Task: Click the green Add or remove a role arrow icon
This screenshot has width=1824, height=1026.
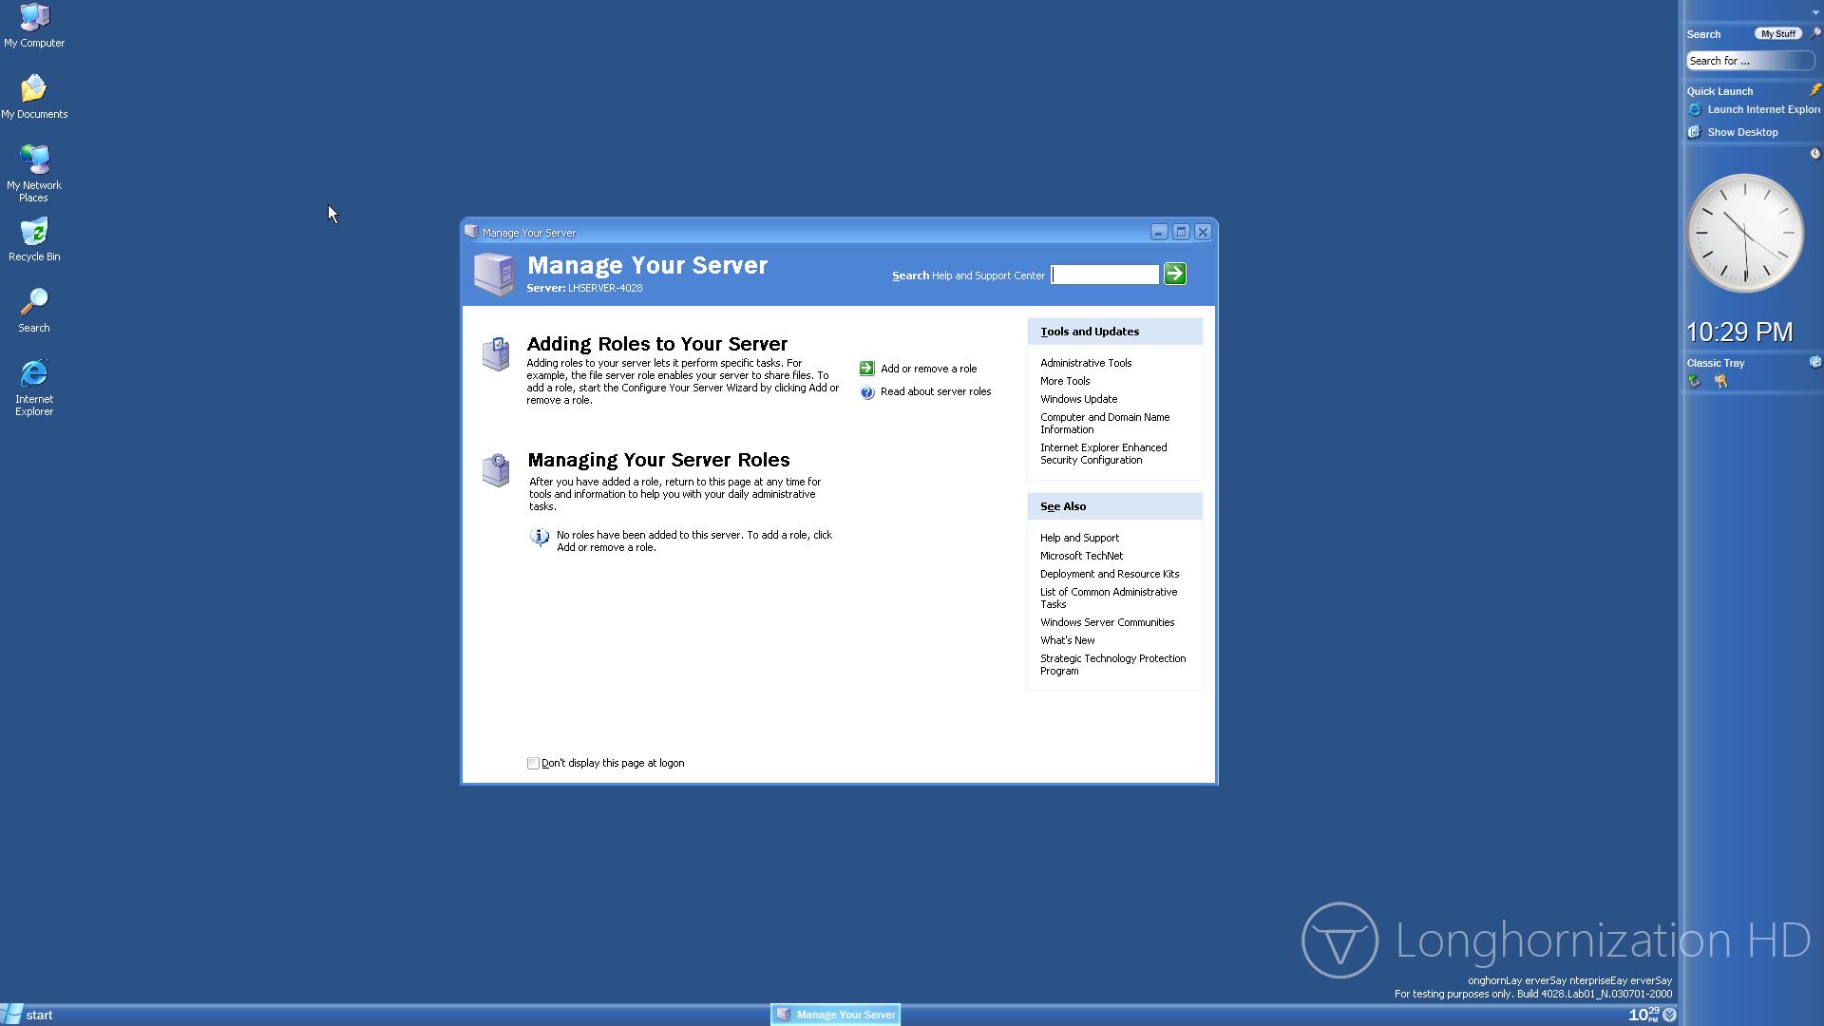Action: pyautogui.click(x=866, y=369)
